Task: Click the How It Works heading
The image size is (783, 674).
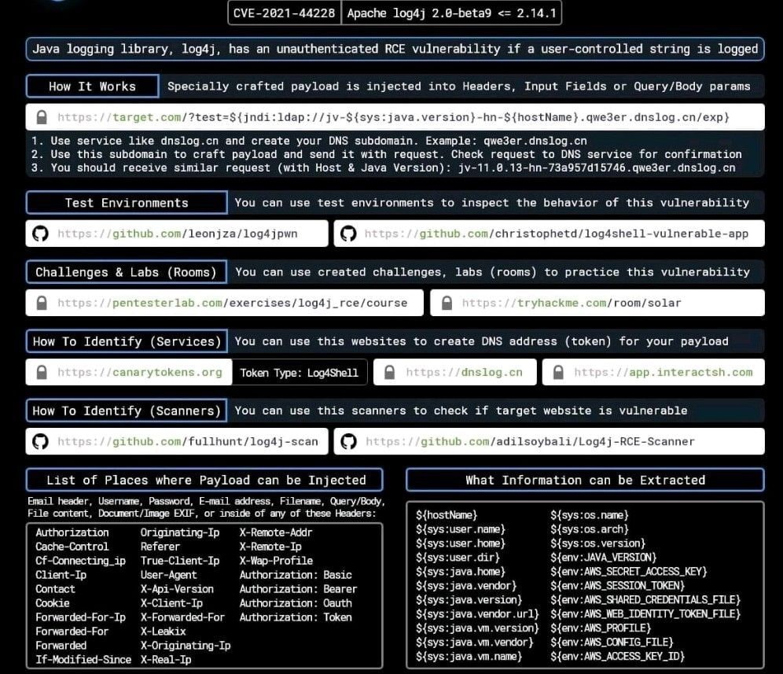Action: coord(93,87)
